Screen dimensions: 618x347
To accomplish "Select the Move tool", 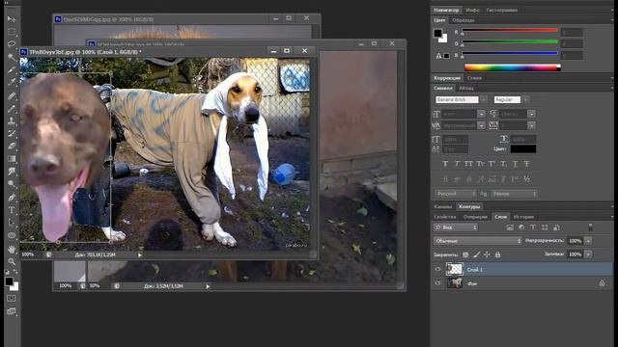I will pos(12,19).
